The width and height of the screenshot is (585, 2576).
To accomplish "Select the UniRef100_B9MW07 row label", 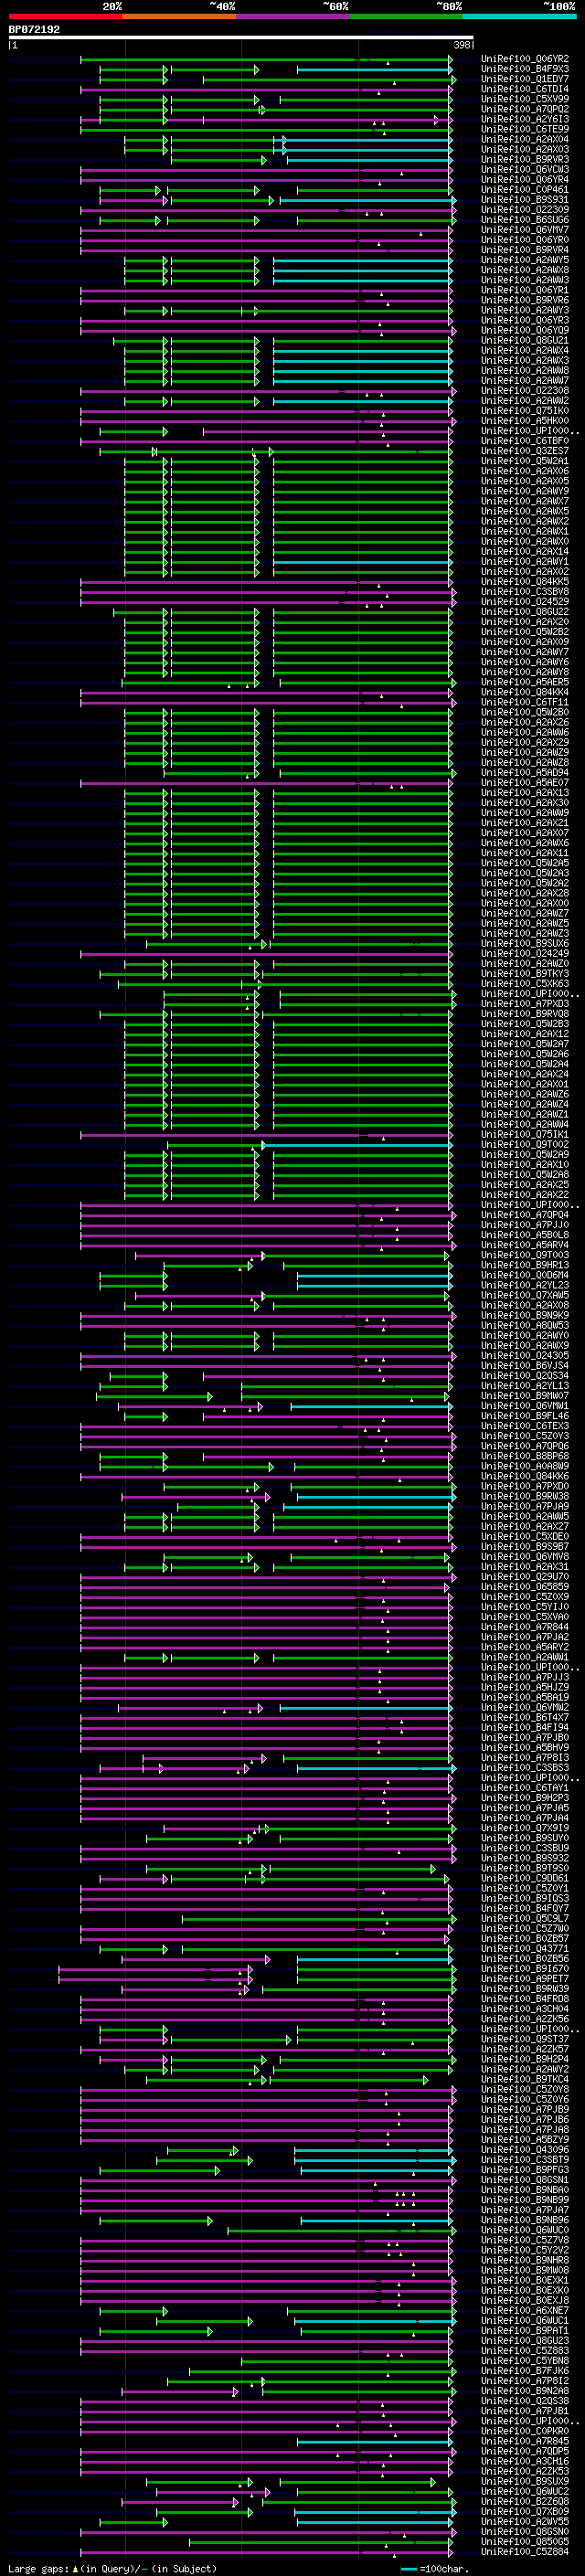I will 525,1396.
